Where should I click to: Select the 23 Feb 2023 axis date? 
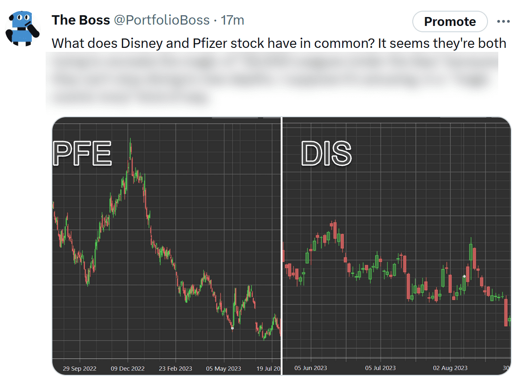pyautogui.click(x=175, y=369)
